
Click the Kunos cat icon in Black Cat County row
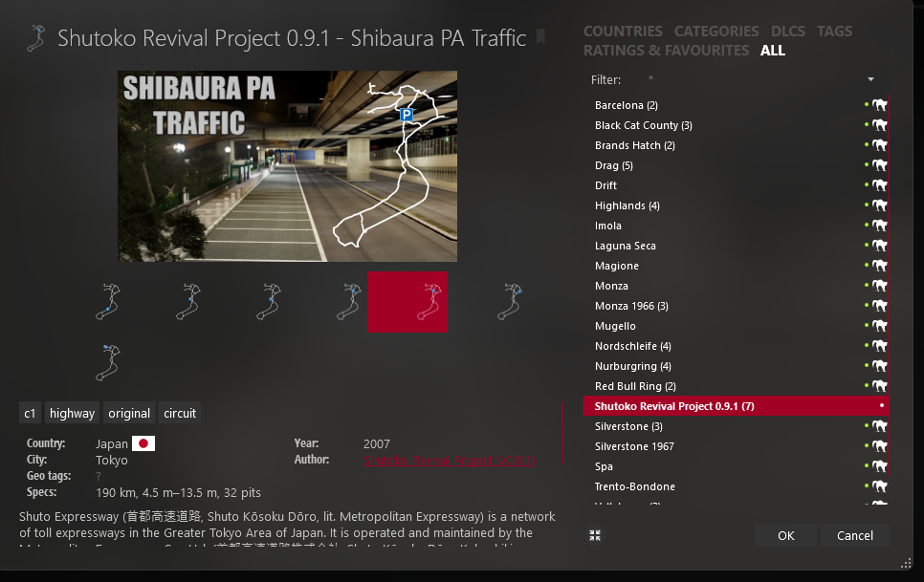[x=880, y=125]
